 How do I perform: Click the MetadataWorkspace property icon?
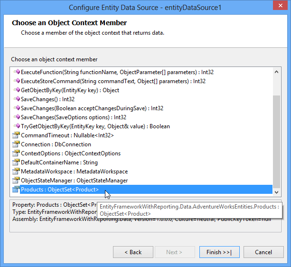coord(16,172)
